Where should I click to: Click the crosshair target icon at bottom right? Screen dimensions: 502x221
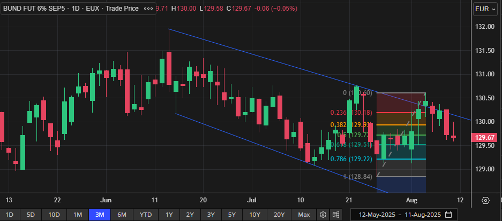485,201
